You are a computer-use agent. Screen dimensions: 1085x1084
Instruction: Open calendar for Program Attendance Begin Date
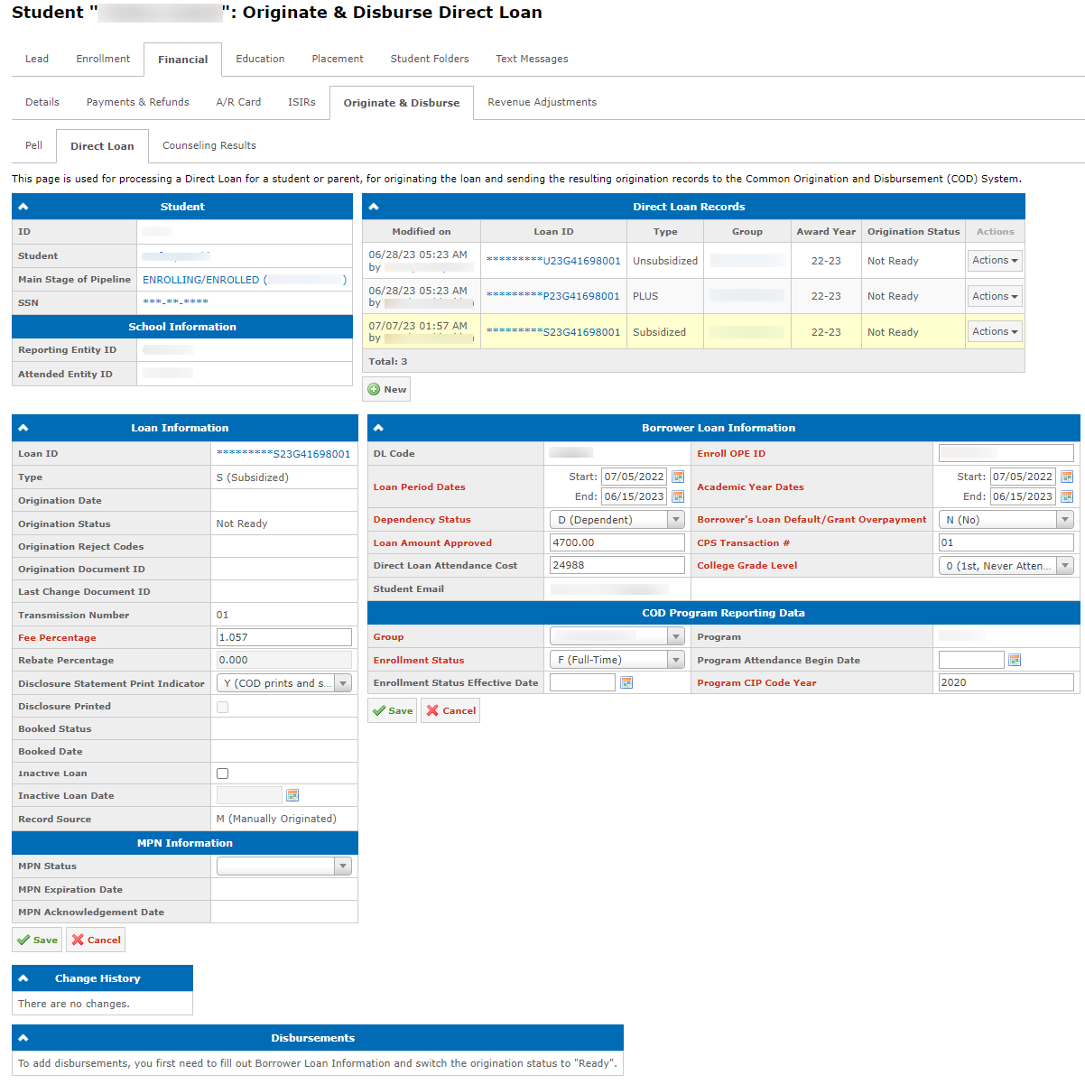pos(1015,660)
